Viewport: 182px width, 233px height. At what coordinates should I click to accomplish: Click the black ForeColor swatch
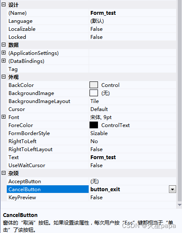tap(94, 125)
